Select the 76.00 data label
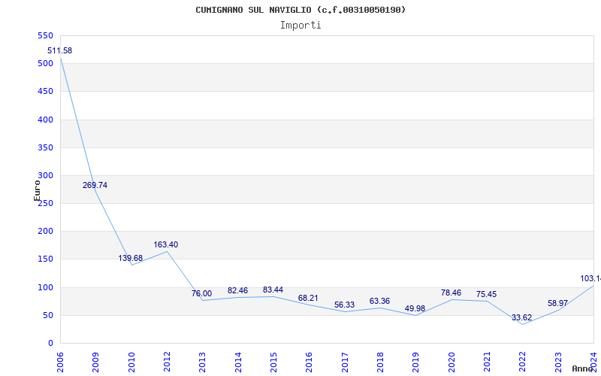The image size is (601, 376). 201,293
